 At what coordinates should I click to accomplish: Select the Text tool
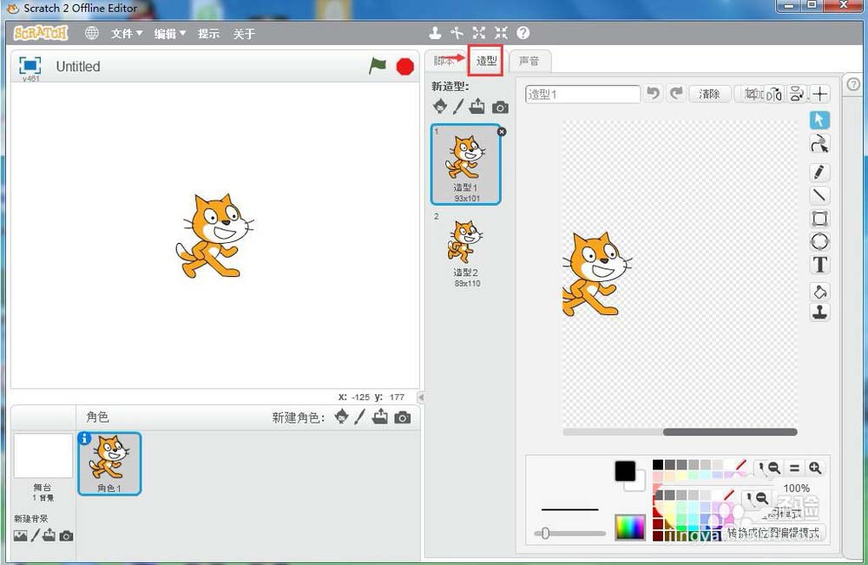pyautogui.click(x=819, y=265)
